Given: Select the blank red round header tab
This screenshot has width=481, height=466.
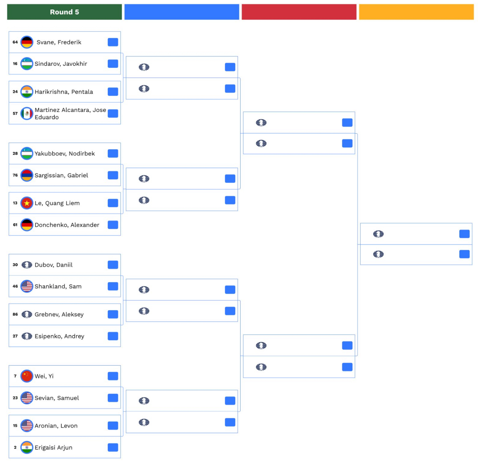Looking at the screenshot, I should (x=299, y=12).
